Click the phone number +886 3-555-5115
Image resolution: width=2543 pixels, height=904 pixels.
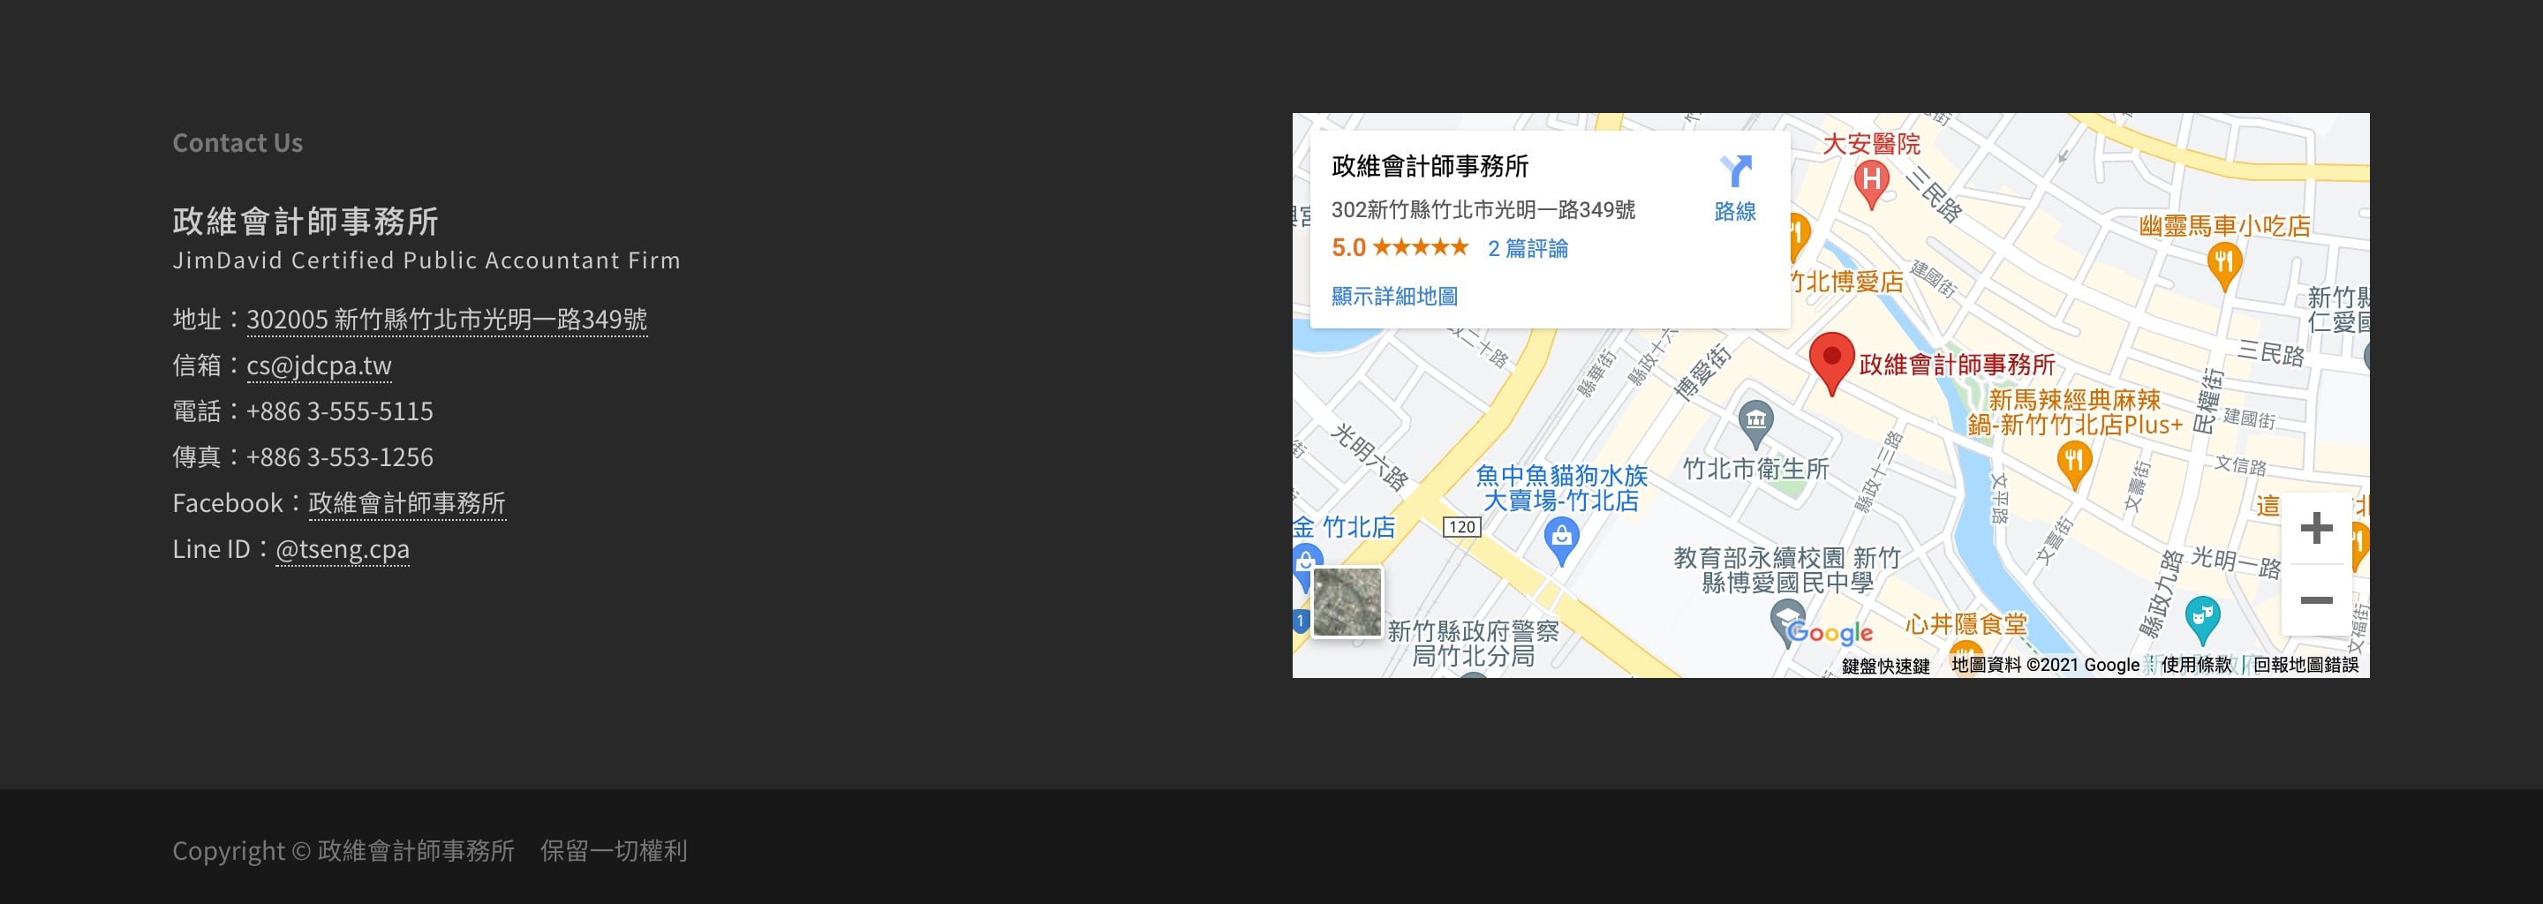point(340,411)
